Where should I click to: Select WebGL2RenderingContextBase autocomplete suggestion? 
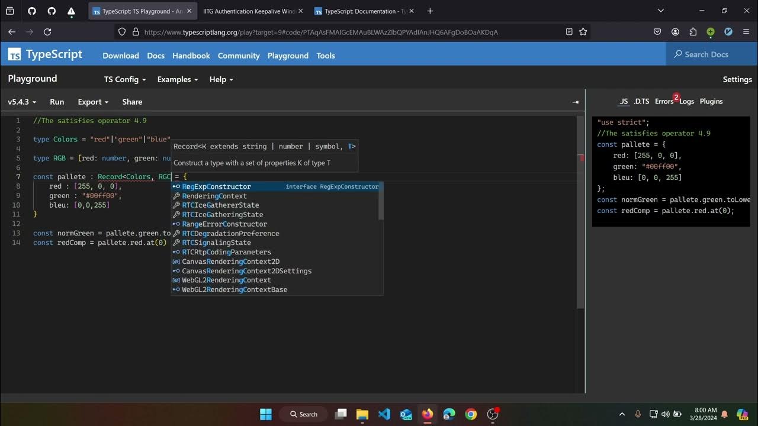[x=275, y=290]
